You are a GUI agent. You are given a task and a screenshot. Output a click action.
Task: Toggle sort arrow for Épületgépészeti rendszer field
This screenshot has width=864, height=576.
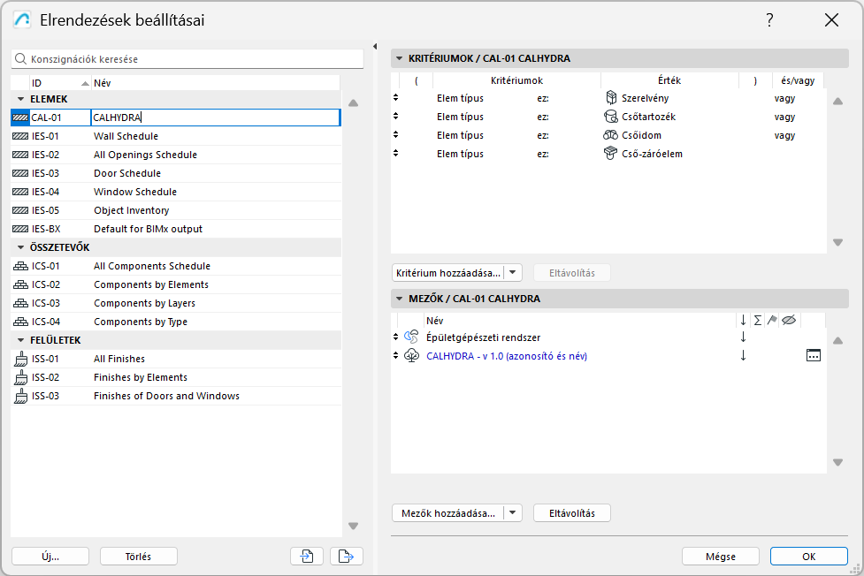pos(743,337)
